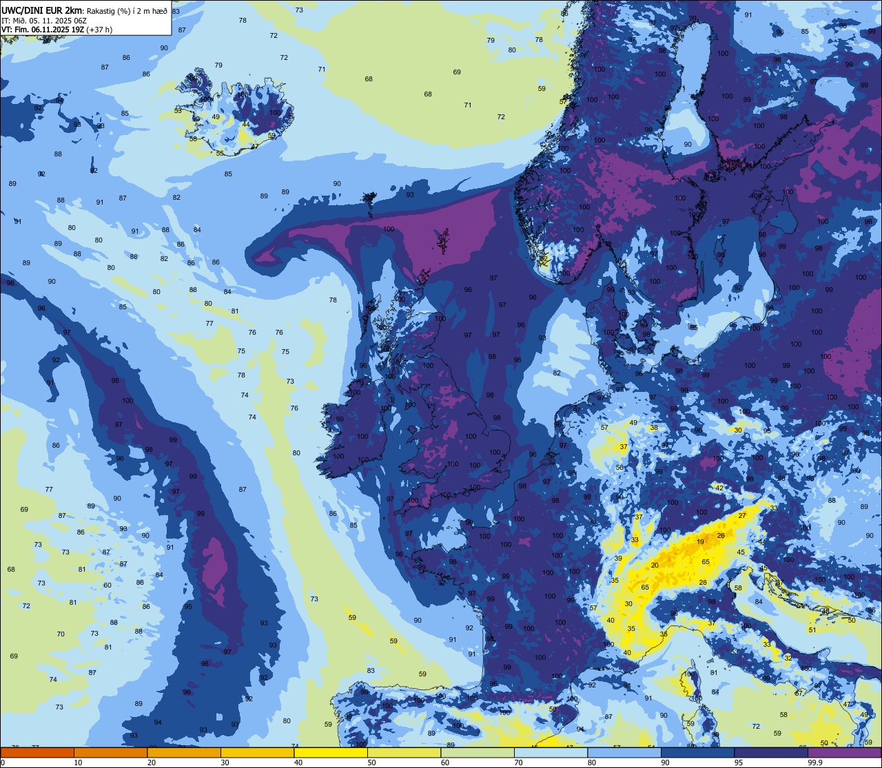Click the 70–80% pale blue legend segment
The image size is (882, 768).
click(x=551, y=752)
